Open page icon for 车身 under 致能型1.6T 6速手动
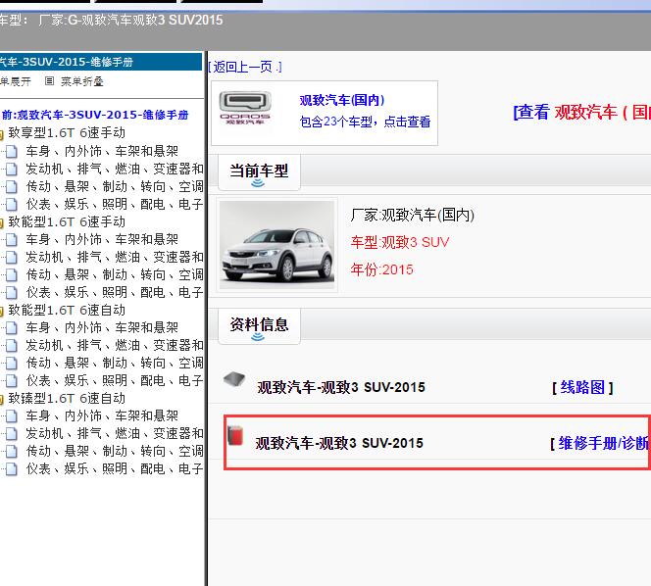 [x=12, y=239]
